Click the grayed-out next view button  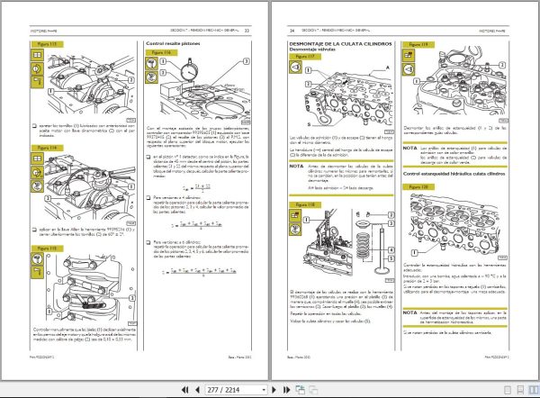(313, 390)
